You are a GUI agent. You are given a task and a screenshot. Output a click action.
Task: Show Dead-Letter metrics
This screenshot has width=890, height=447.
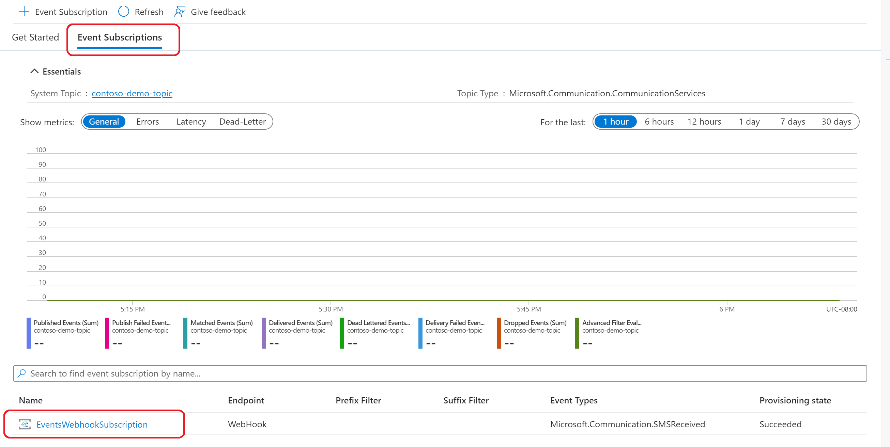pyautogui.click(x=242, y=122)
